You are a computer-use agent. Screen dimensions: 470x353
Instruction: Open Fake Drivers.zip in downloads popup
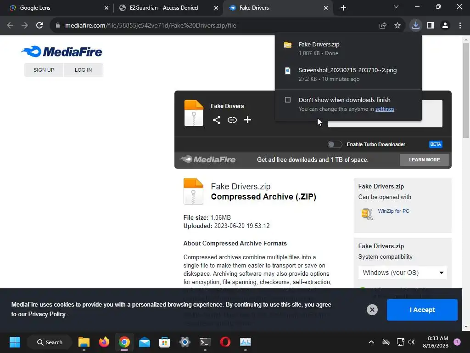tap(348, 48)
